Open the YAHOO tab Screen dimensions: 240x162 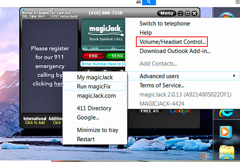tap(119, 48)
